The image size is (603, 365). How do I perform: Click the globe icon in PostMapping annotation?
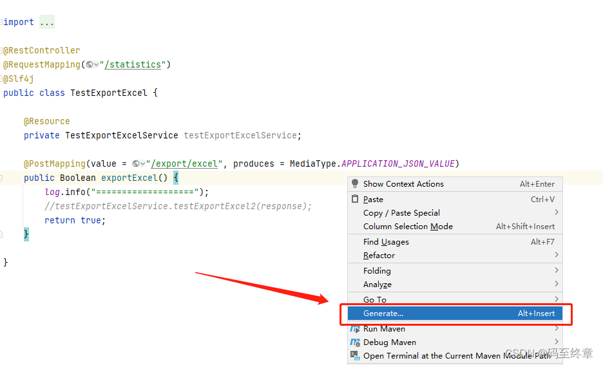136,164
